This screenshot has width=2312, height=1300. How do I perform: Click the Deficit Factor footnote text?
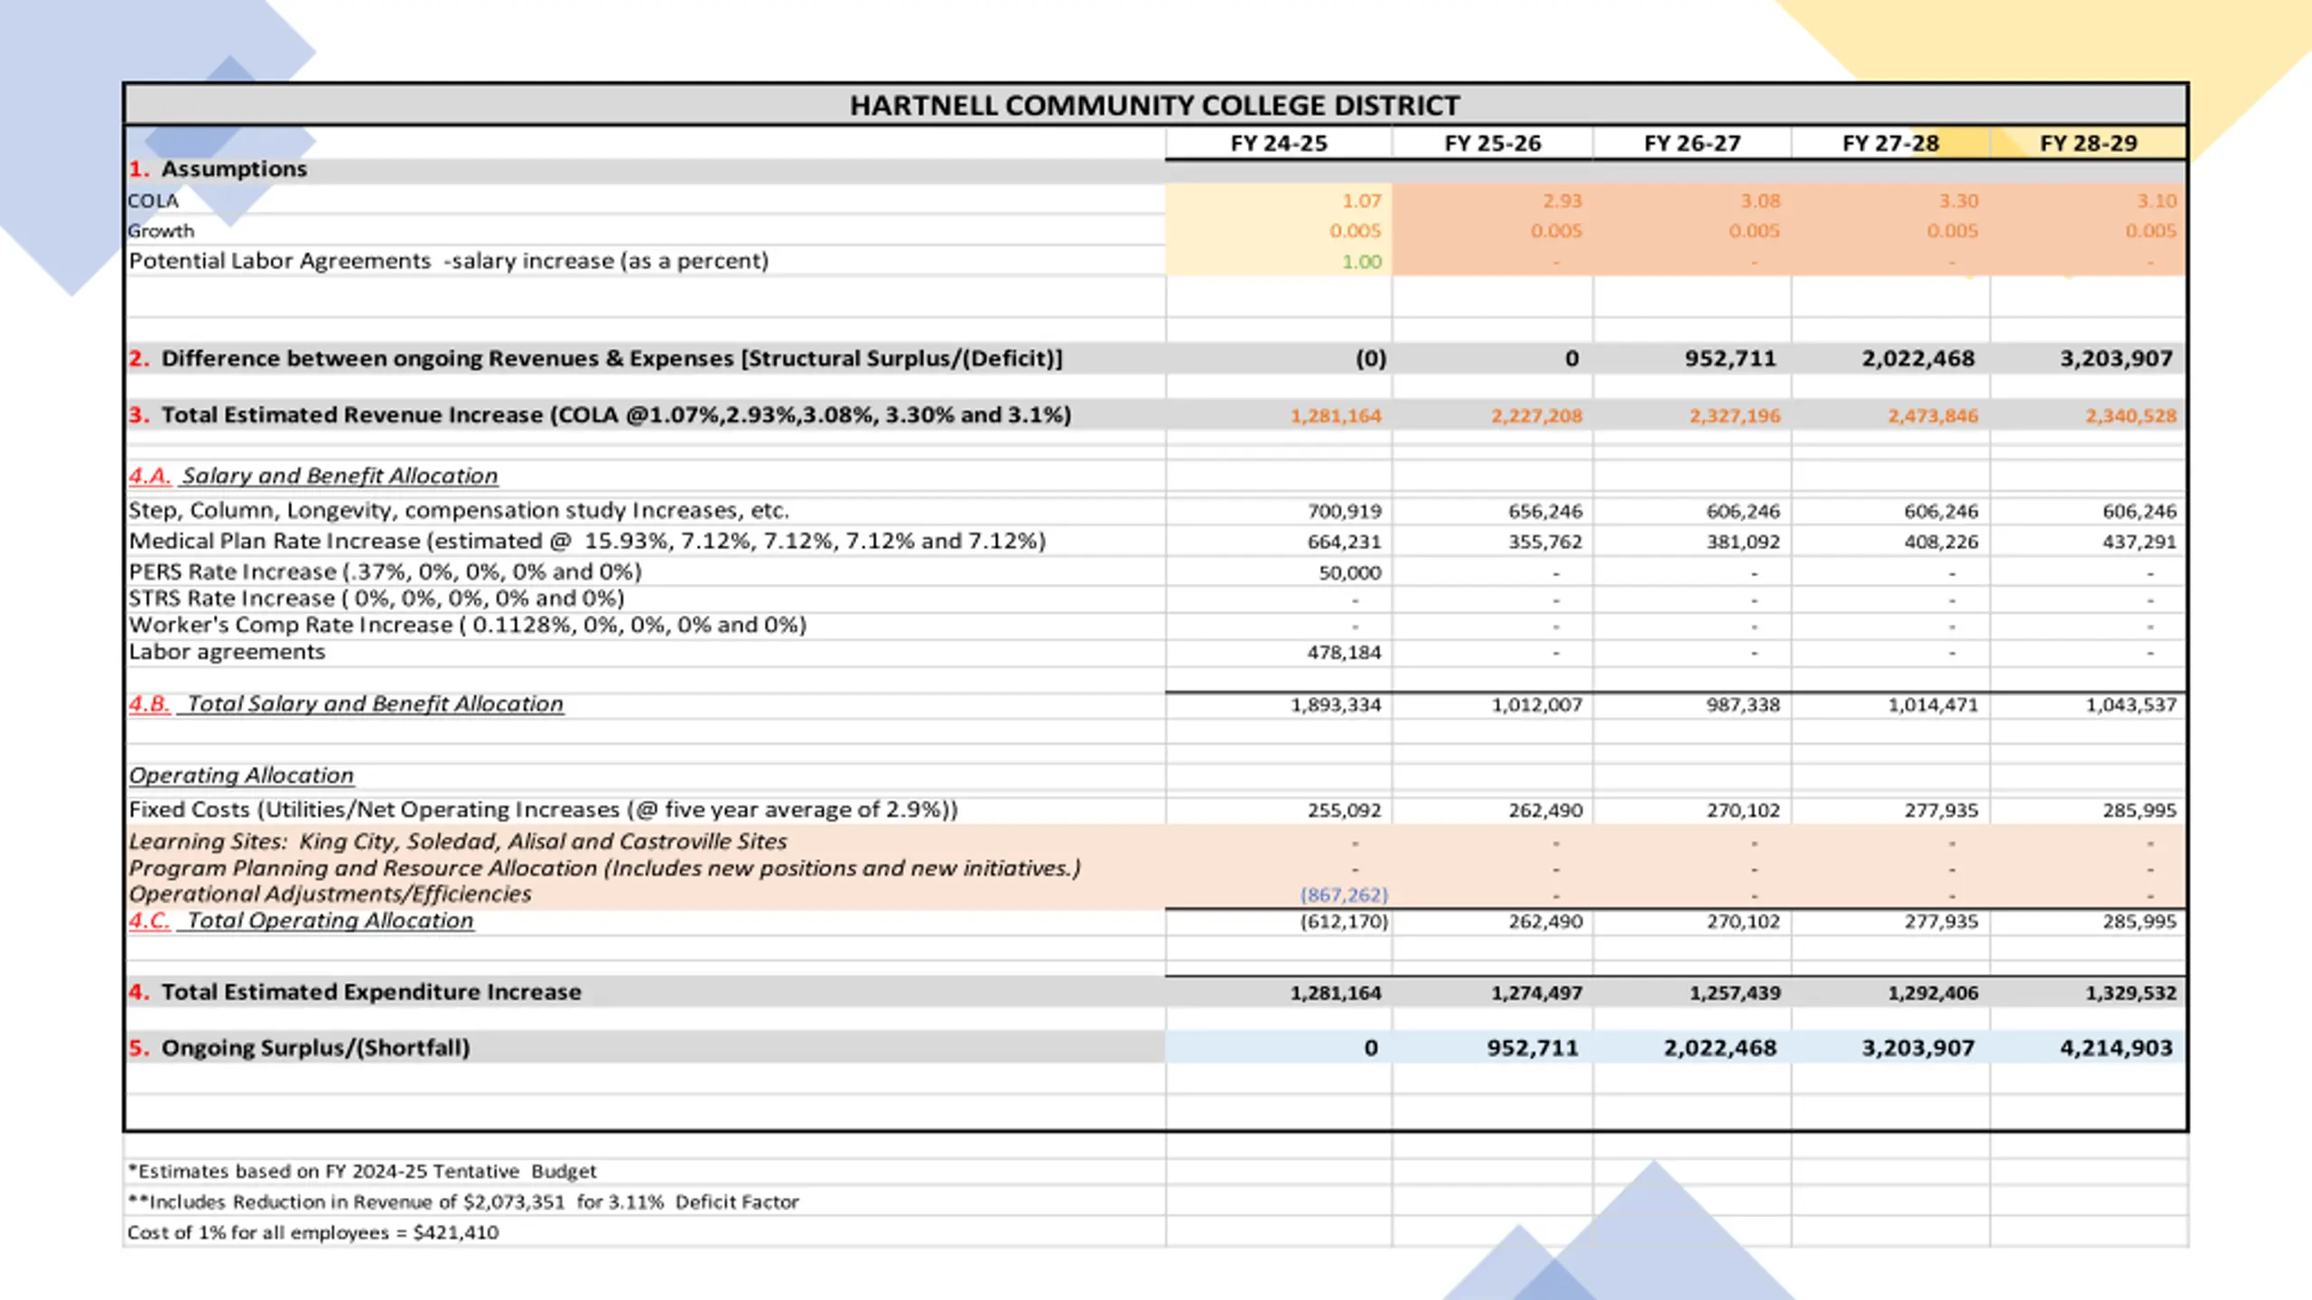tap(463, 1202)
